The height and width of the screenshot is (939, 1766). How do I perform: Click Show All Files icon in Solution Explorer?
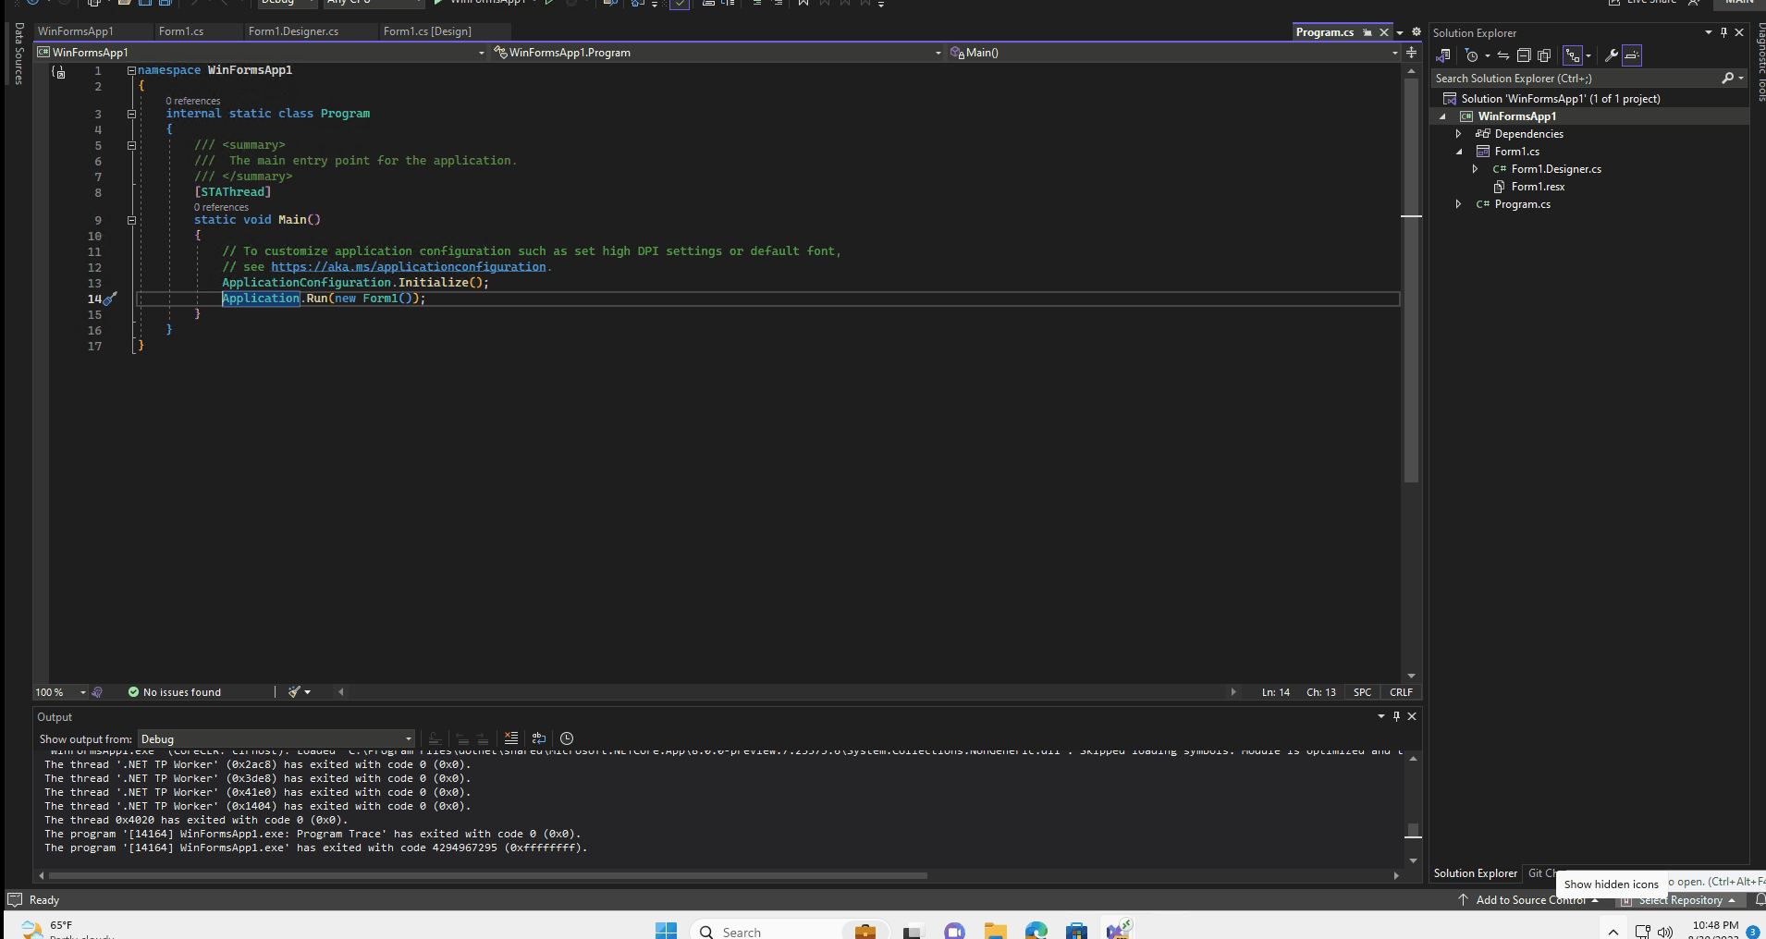[x=1544, y=55]
